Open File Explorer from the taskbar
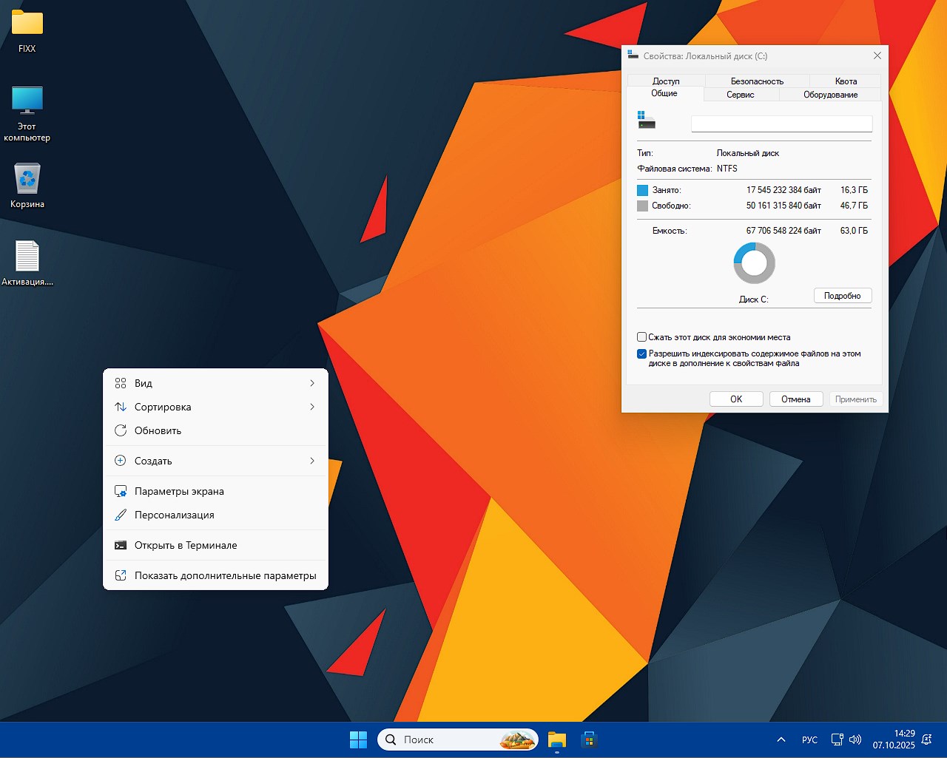Viewport: 947px width, 758px height. pyautogui.click(x=556, y=739)
